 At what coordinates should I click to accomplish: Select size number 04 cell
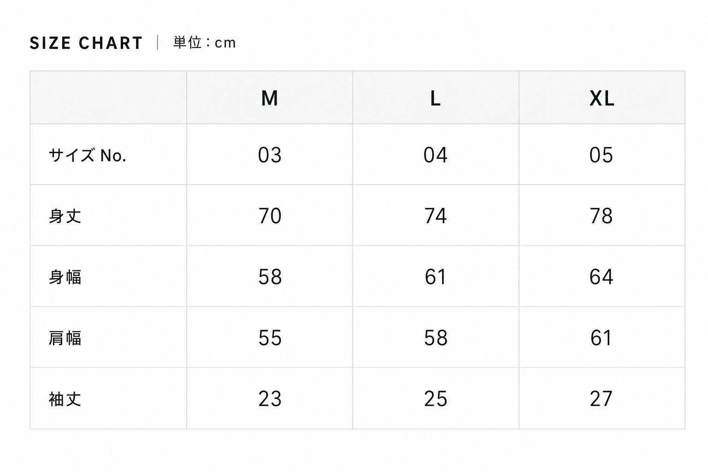[436, 155]
